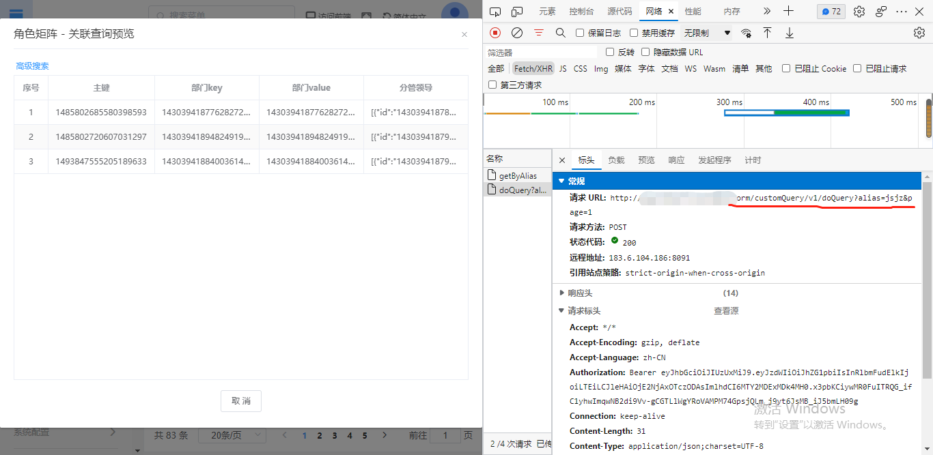
Task: Click the export HAR download arrow
Action: click(789, 33)
